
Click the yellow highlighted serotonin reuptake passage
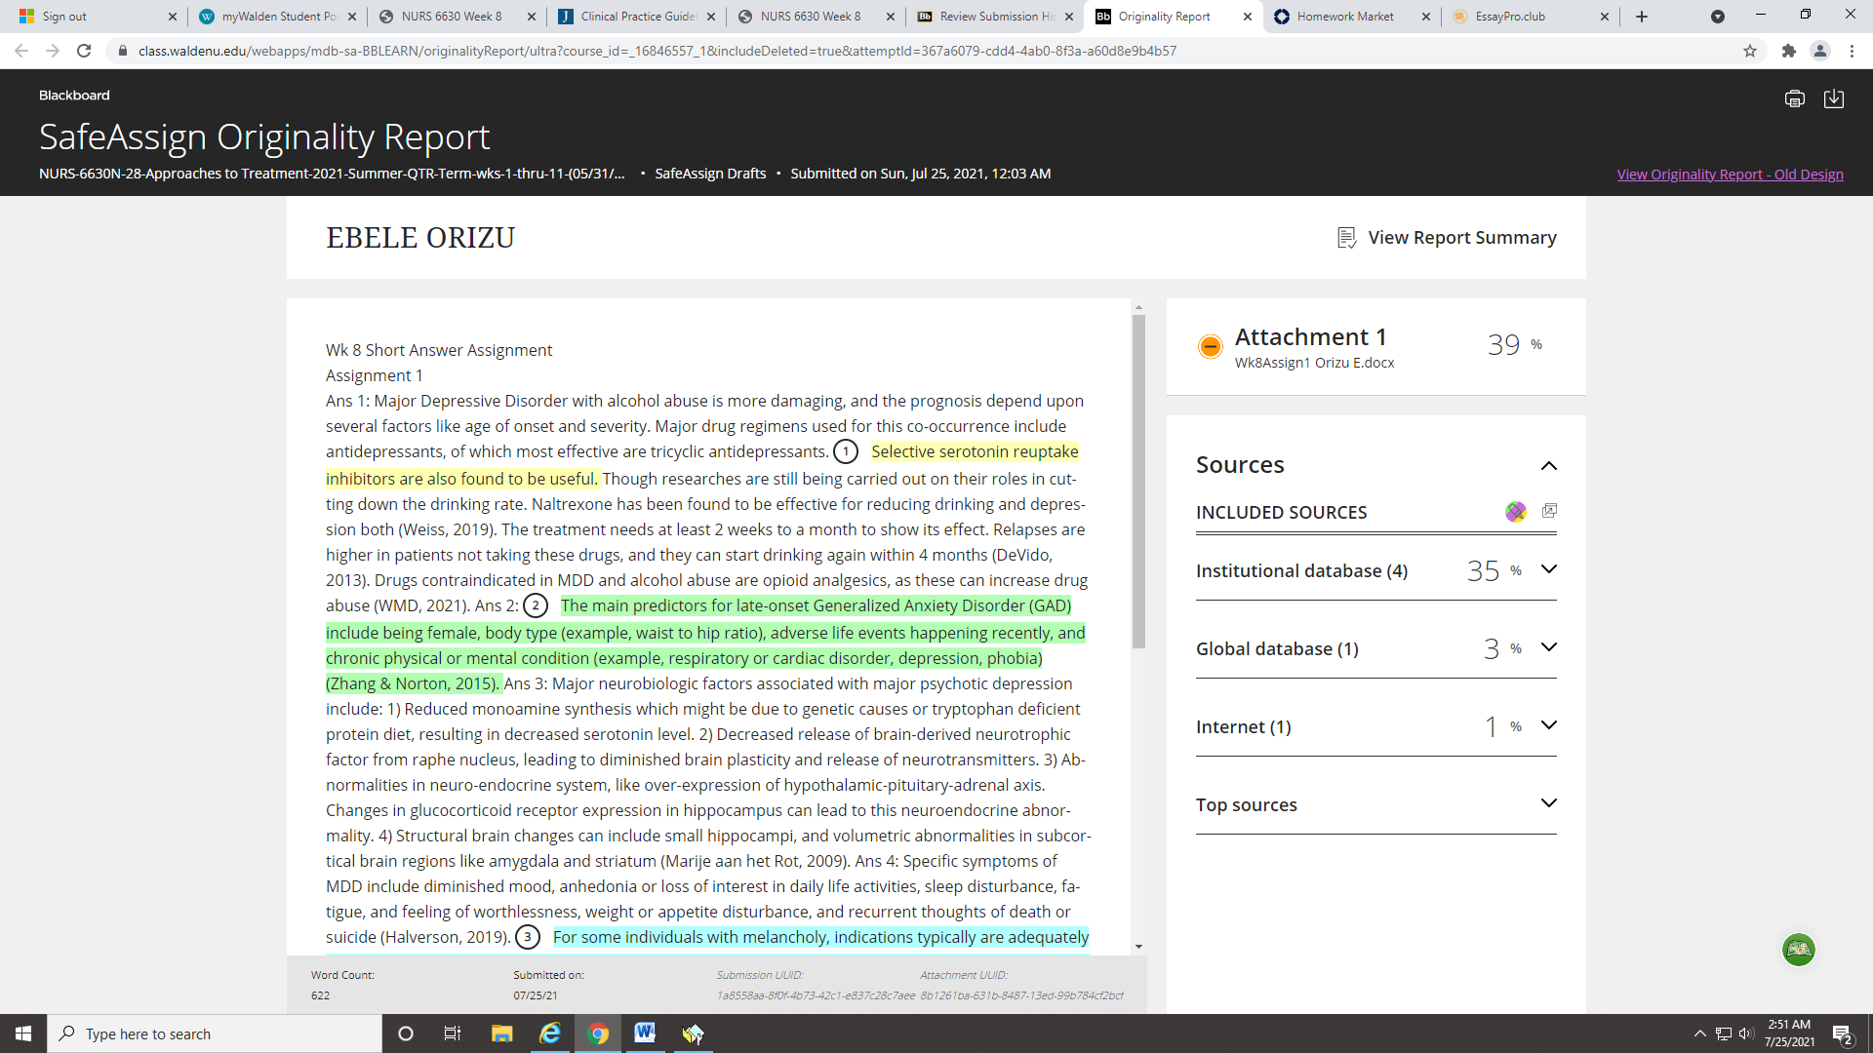[704, 466]
